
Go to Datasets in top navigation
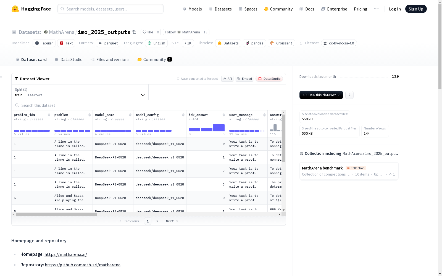point(220,9)
